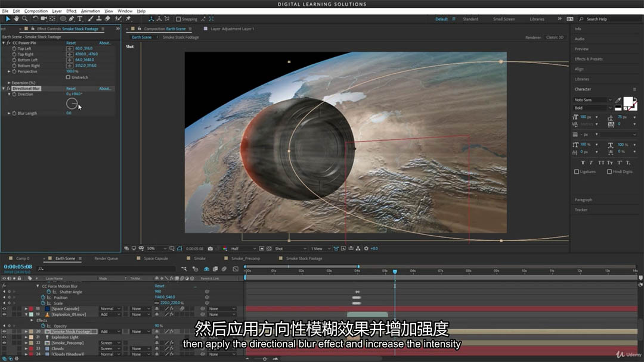Reset the Directional Blur effect

pyautogui.click(x=71, y=89)
